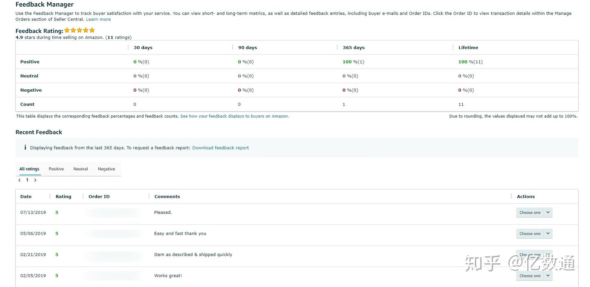Open how feedback displays to buyers link
The height and width of the screenshot is (287, 590).
click(x=234, y=116)
